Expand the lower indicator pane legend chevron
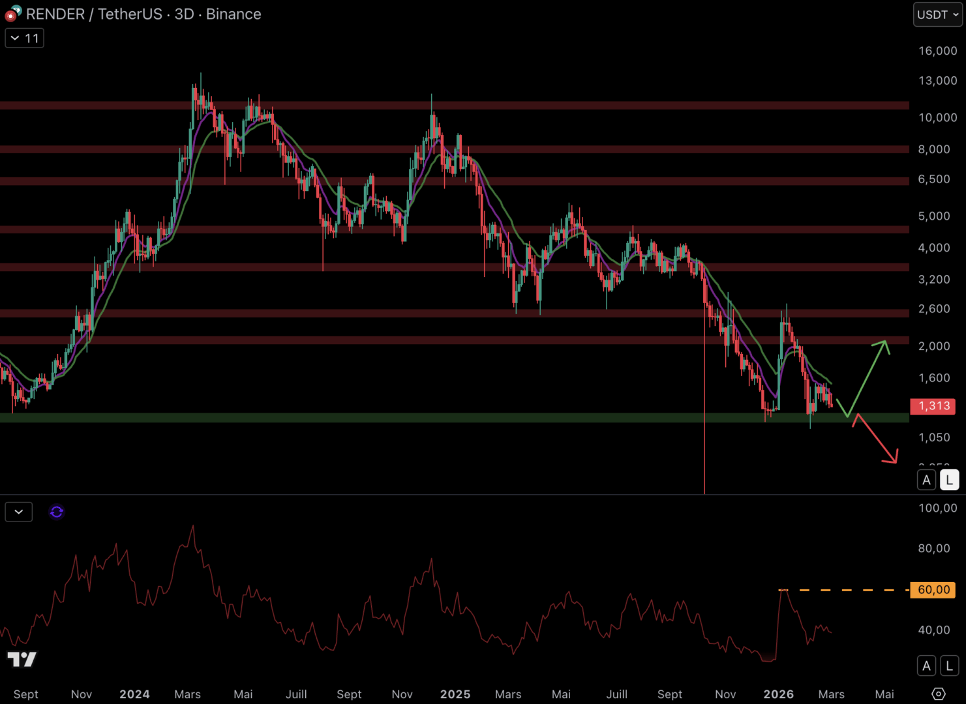 click(x=19, y=512)
